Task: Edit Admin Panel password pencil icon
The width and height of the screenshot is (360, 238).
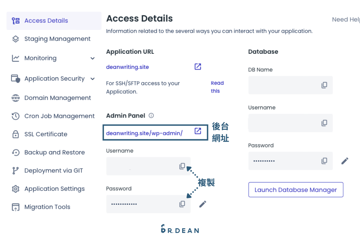Action: [203, 204]
